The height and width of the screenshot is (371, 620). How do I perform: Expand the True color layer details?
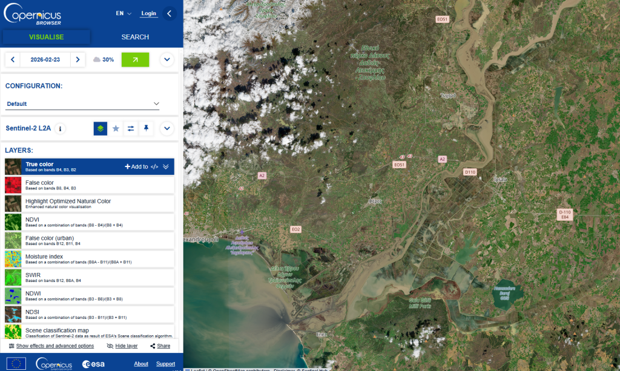[166, 166]
